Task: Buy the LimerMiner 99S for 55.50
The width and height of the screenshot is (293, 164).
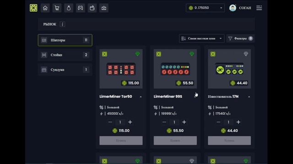Action: [x=175, y=141]
